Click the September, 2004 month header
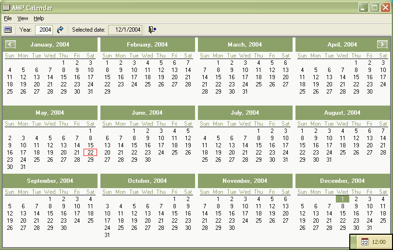393x250 pixels. 50,181
